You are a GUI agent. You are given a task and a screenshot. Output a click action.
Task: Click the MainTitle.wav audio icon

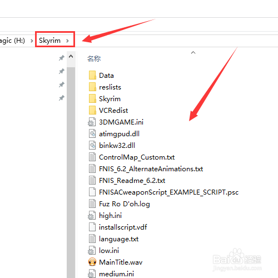click(92, 262)
